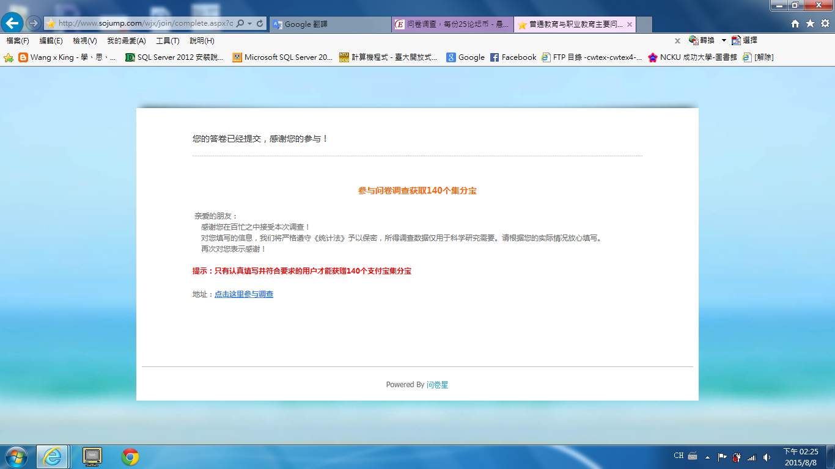Viewport: 835px width, 469px height.
Task: Show hidden system tray icons arrow
Action: pos(707,457)
